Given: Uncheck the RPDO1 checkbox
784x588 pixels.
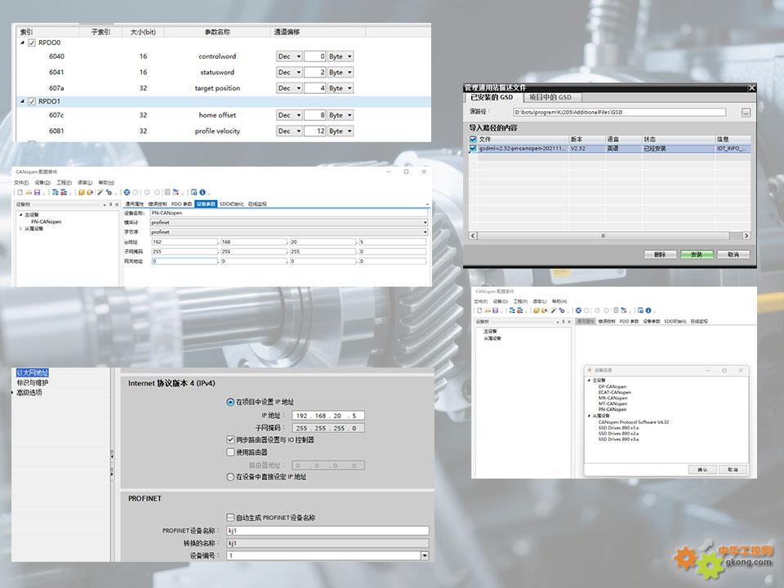Looking at the screenshot, I should (32, 101).
